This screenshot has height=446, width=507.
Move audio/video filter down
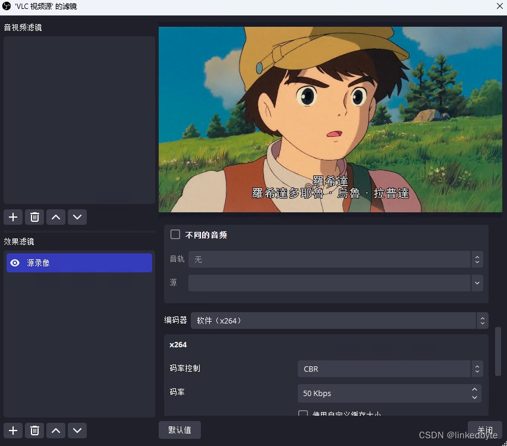coord(77,217)
